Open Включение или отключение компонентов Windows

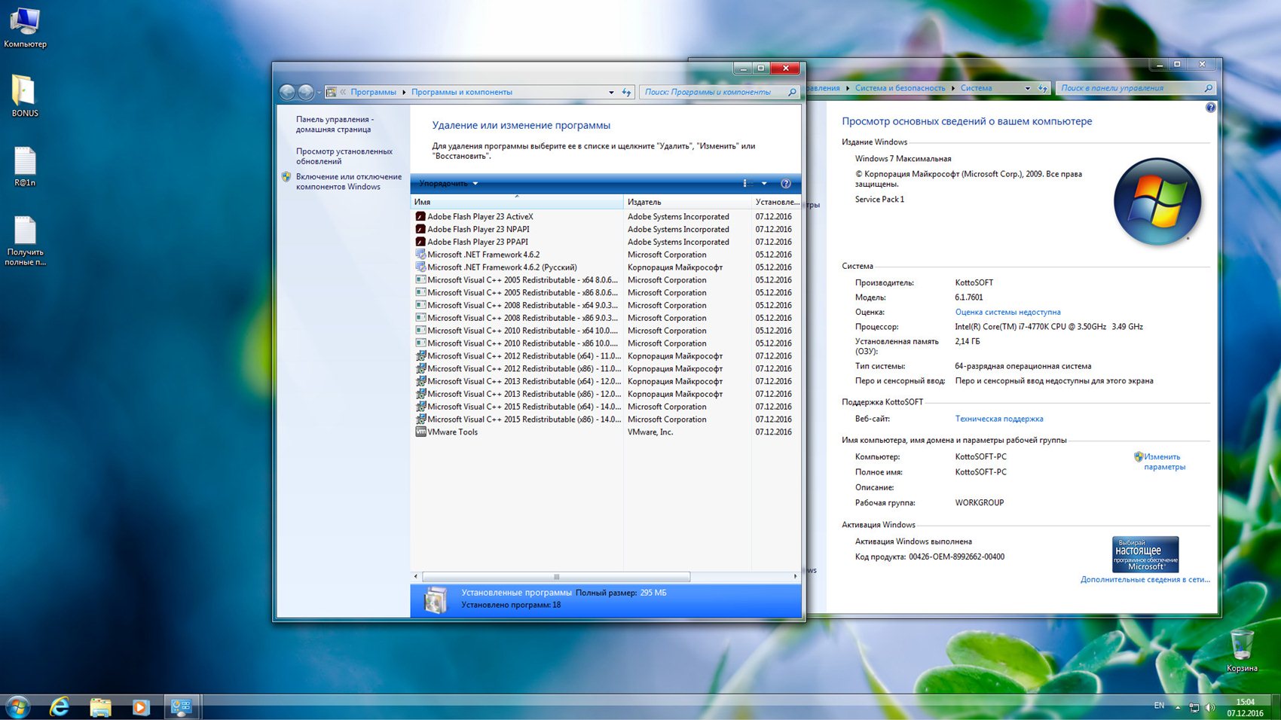coord(348,182)
